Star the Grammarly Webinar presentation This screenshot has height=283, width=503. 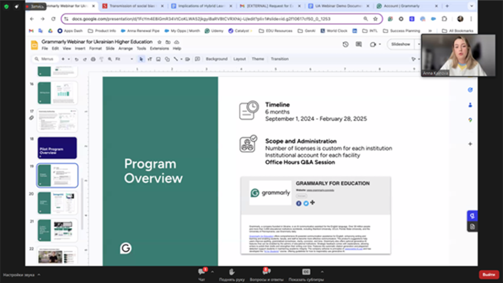tap(159, 42)
